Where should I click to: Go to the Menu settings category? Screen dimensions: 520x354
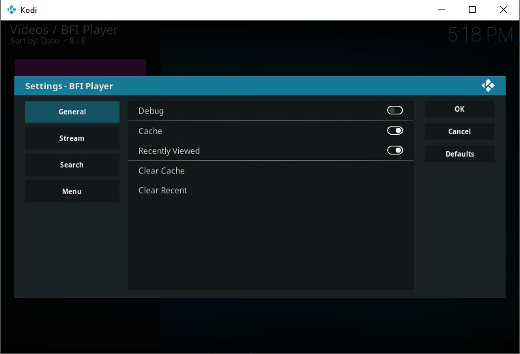coord(72,191)
